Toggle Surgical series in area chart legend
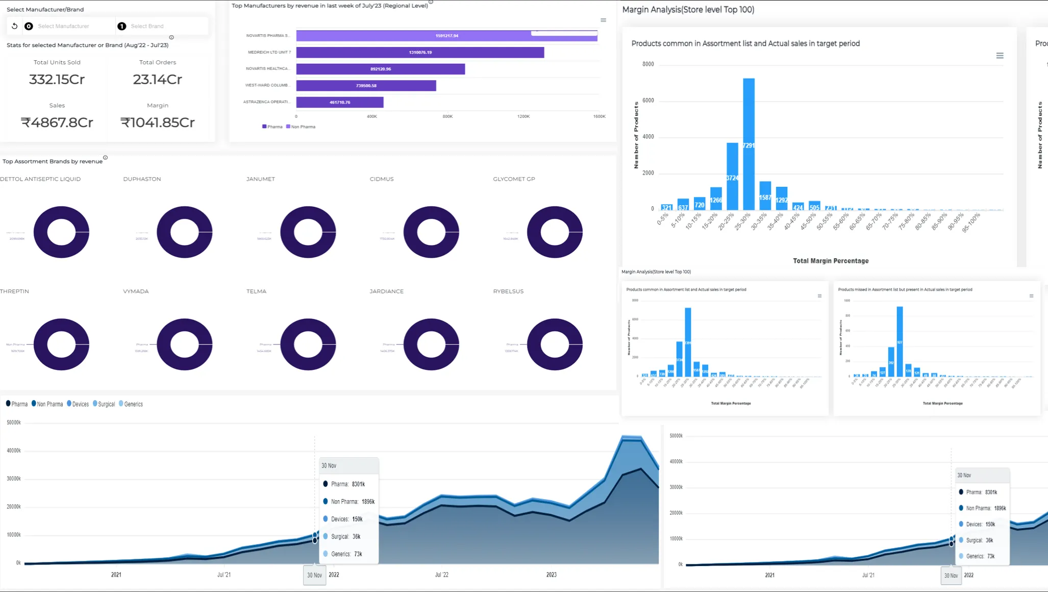This screenshot has width=1048, height=592. coord(104,404)
